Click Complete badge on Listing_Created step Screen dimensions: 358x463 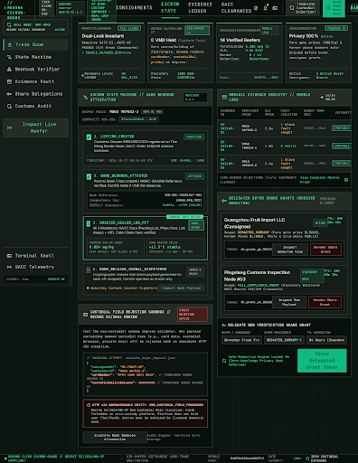coord(193,137)
